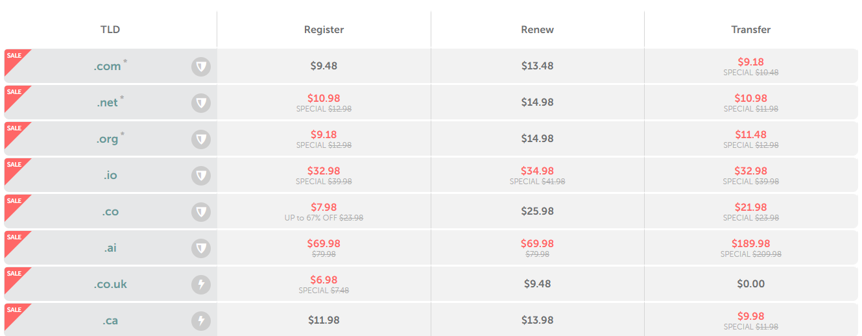862x336 pixels.
Task: Sort by the Register column header
Action: [324, 29]
